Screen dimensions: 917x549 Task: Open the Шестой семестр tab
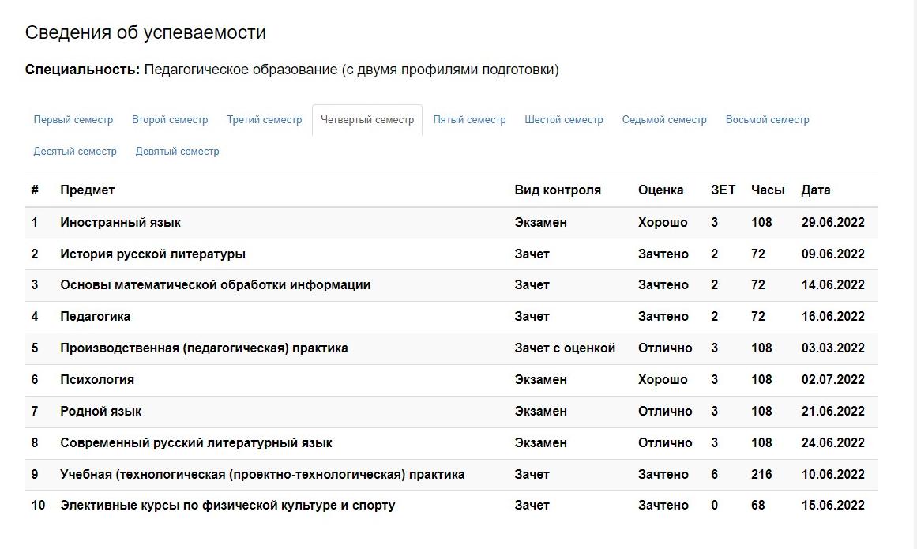[x=564, y=120]
